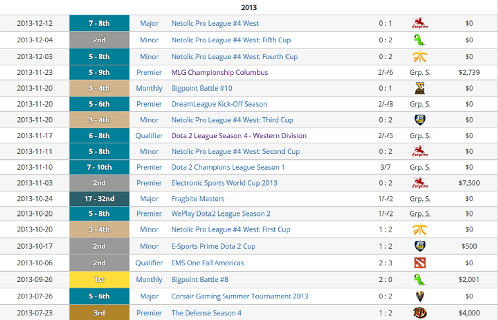Image resolution: width=498 pixels, height=320 pixels.
Task: Click the Empire logo beside Electronic Sports World Cup
Action: 420,183
